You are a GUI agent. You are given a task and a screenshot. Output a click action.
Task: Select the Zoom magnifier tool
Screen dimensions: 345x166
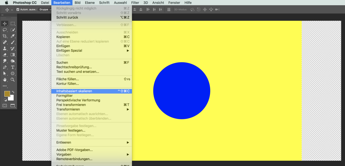point(13,80)
